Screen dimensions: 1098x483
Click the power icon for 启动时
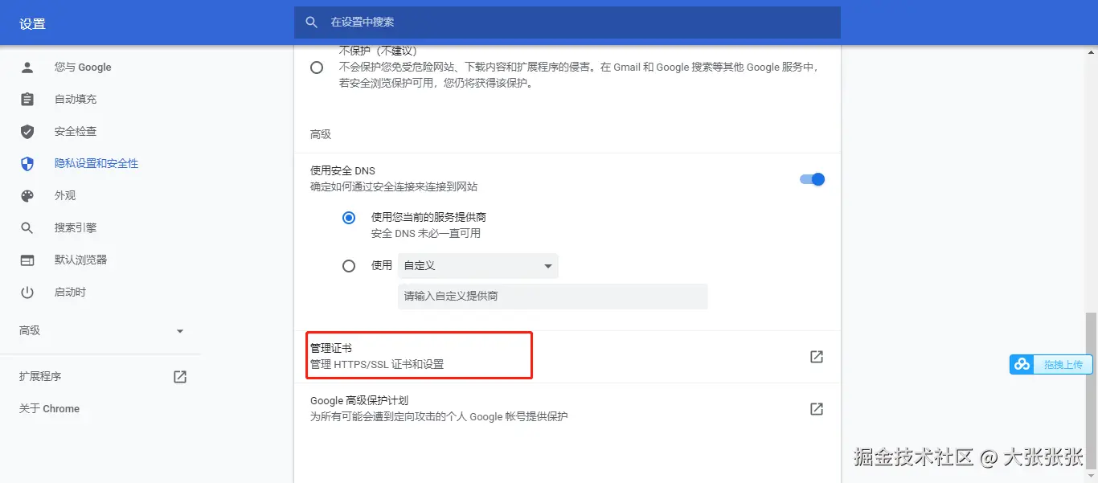click(27, 293)
